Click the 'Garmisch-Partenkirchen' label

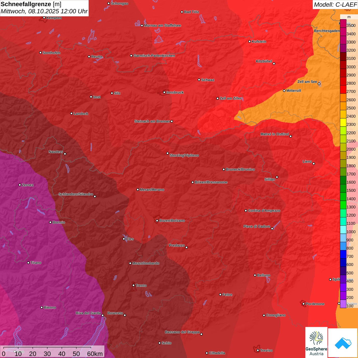(x=154, y=55)
